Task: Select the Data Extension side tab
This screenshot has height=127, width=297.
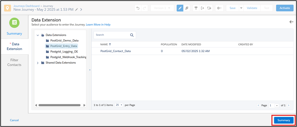Action: tap(15, 46)
